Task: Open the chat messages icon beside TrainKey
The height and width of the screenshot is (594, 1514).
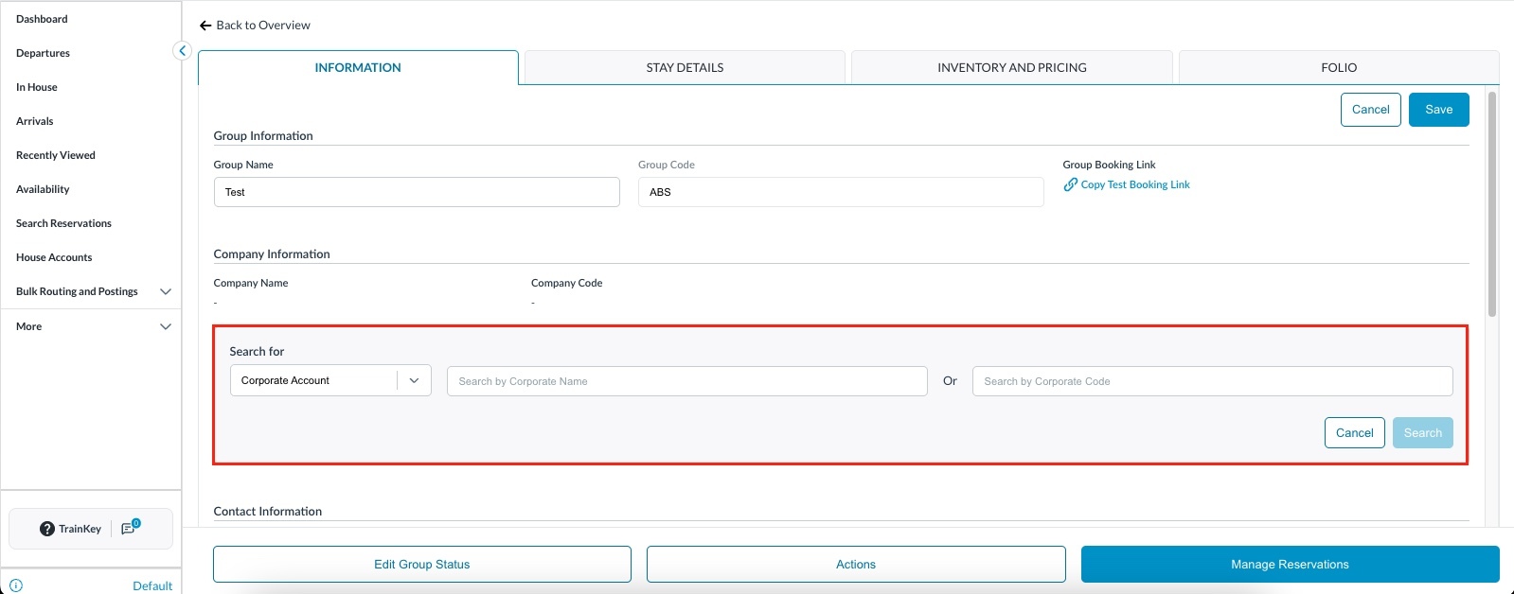Action: click(130, 528)
